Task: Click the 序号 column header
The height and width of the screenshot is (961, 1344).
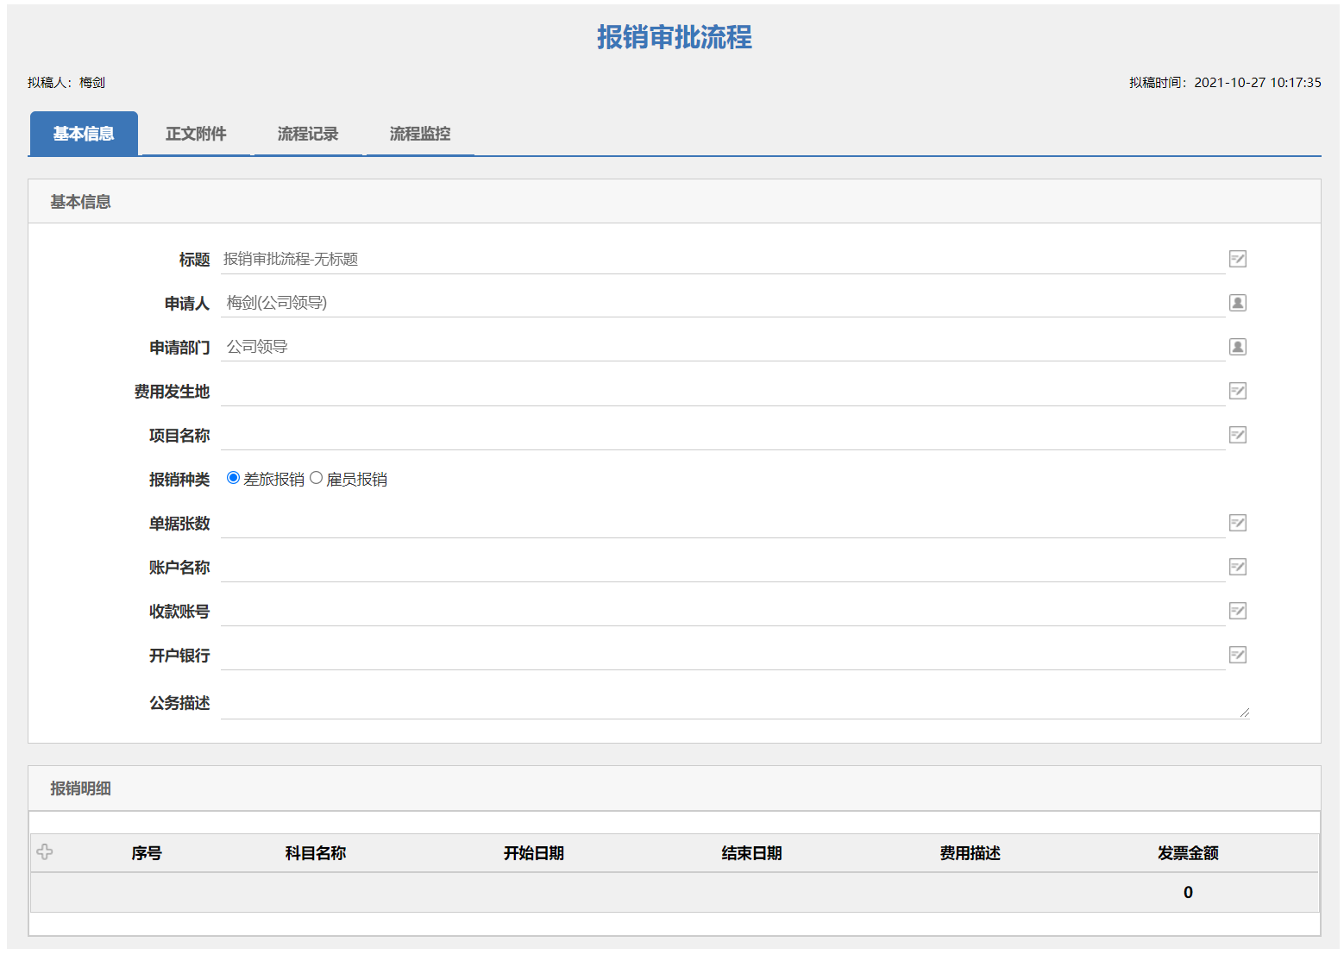Action: click(x=147, y=853)
